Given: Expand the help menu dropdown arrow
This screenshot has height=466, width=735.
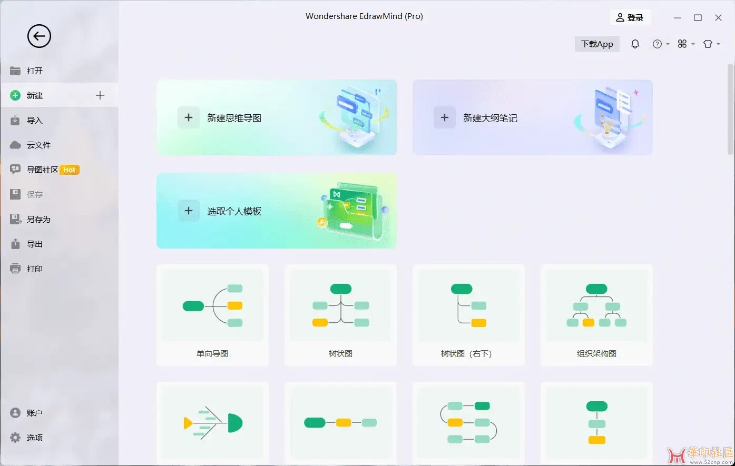Looking at the screenshot, I should coord(668,44).
